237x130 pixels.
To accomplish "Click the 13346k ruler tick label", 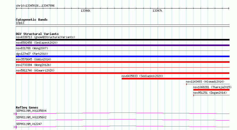I will tap(85, 11).
